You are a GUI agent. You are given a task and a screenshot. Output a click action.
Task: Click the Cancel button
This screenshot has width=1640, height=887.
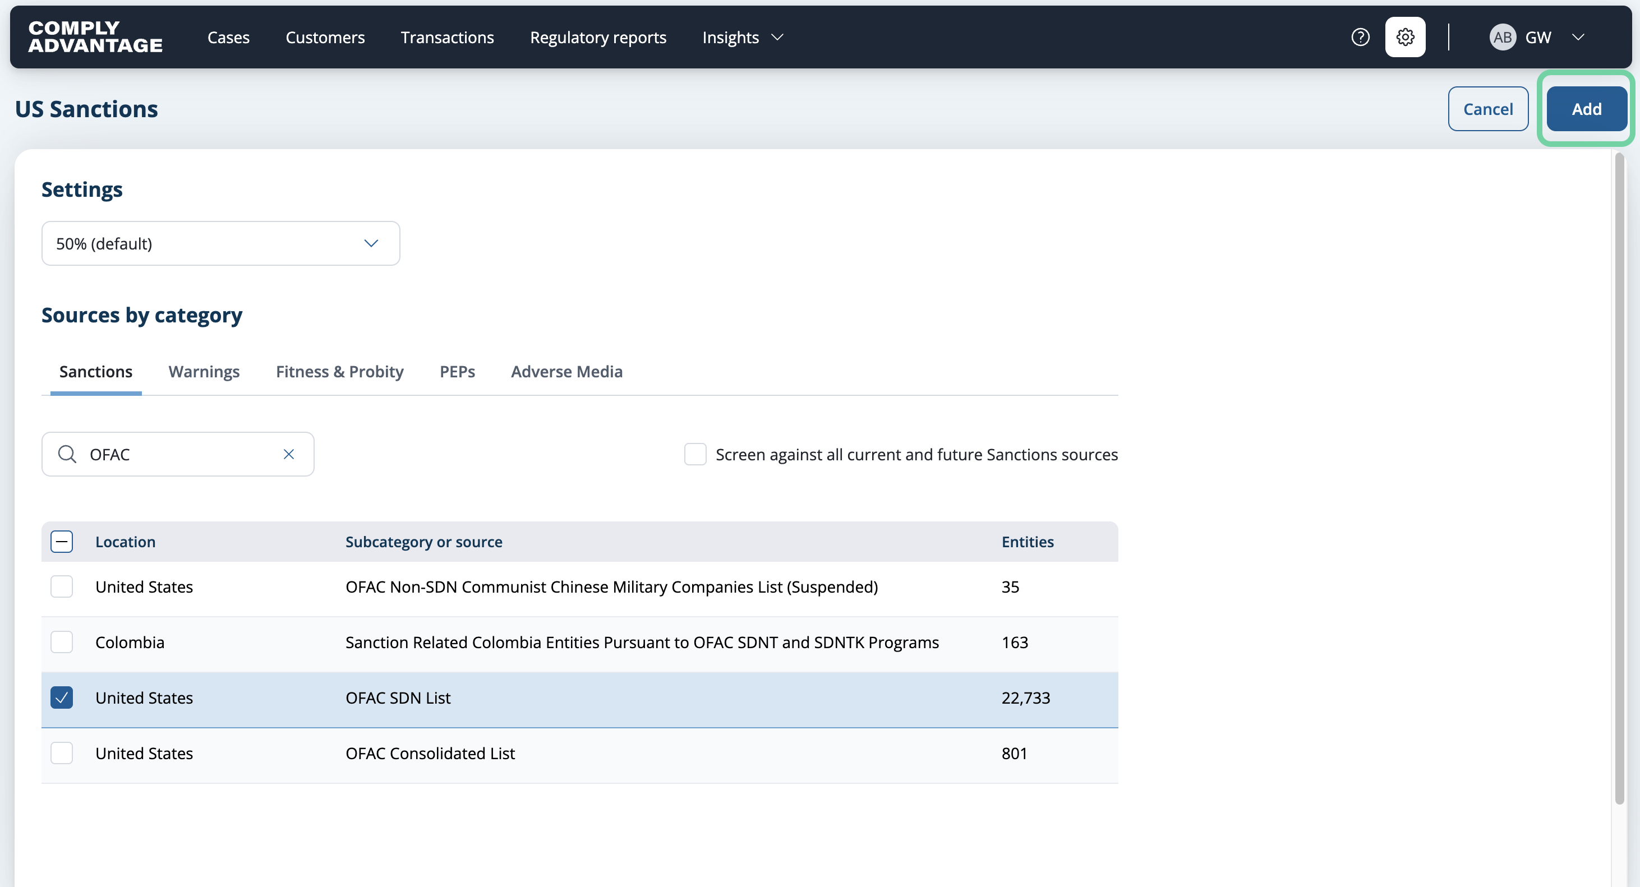(x=1488, y=109)
